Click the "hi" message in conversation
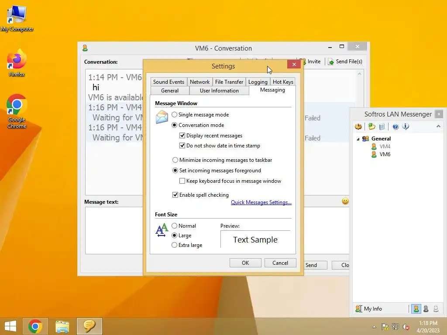Image resolution: width=447 pixels, height=335 pixels. (96, 87)
